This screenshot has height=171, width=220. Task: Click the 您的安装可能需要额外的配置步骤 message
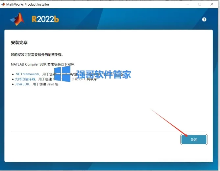click(37, 54)
